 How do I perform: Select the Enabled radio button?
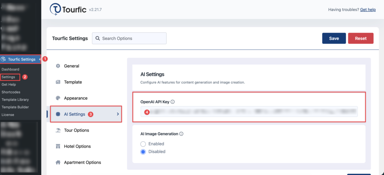143,144
